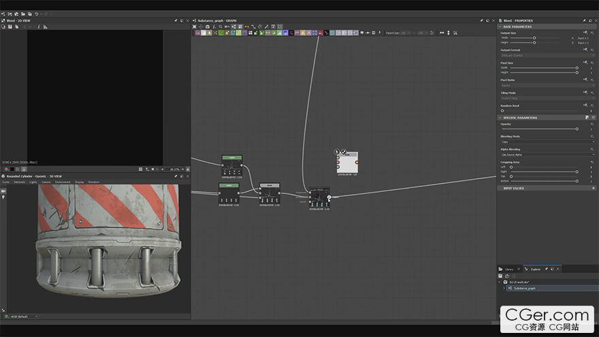Viewport: 599px width, 337px height.
Task: Click the histogram icon in 2D view toolbar
Action: (45, 27)
